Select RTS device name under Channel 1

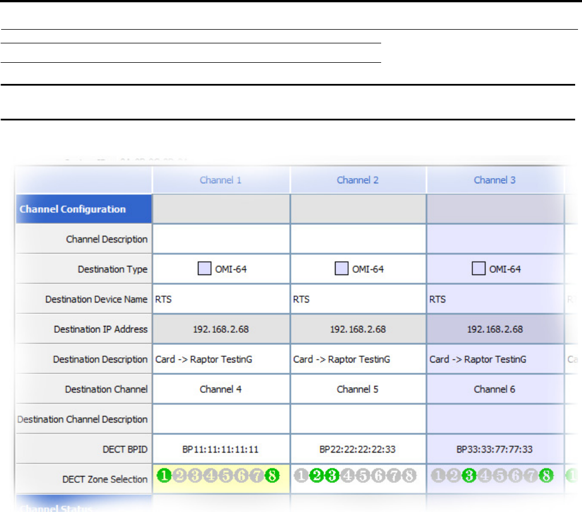(163, 299)
